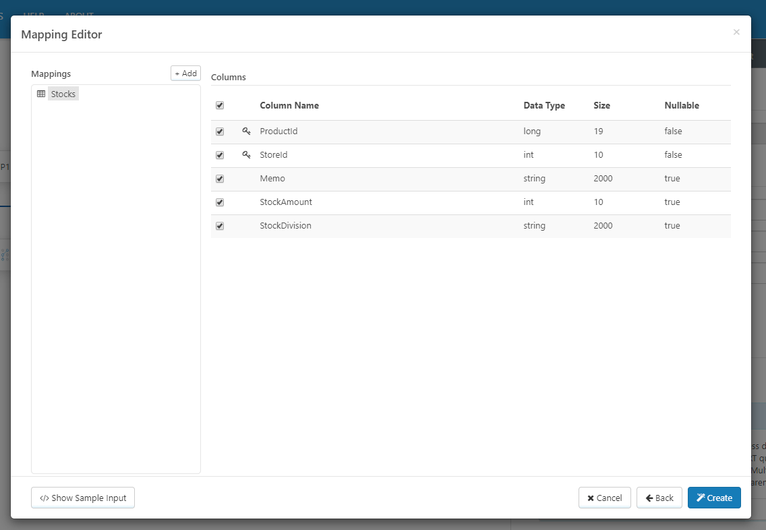The width and height of the screenshot is (766, 530).
Task: Click the table icon next to Stocks
Action: [41, 94]
